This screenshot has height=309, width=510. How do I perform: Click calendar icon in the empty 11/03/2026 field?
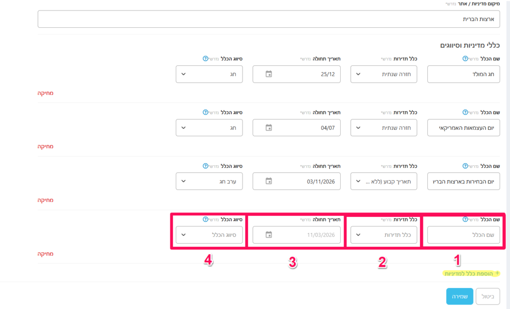(269, 235)
